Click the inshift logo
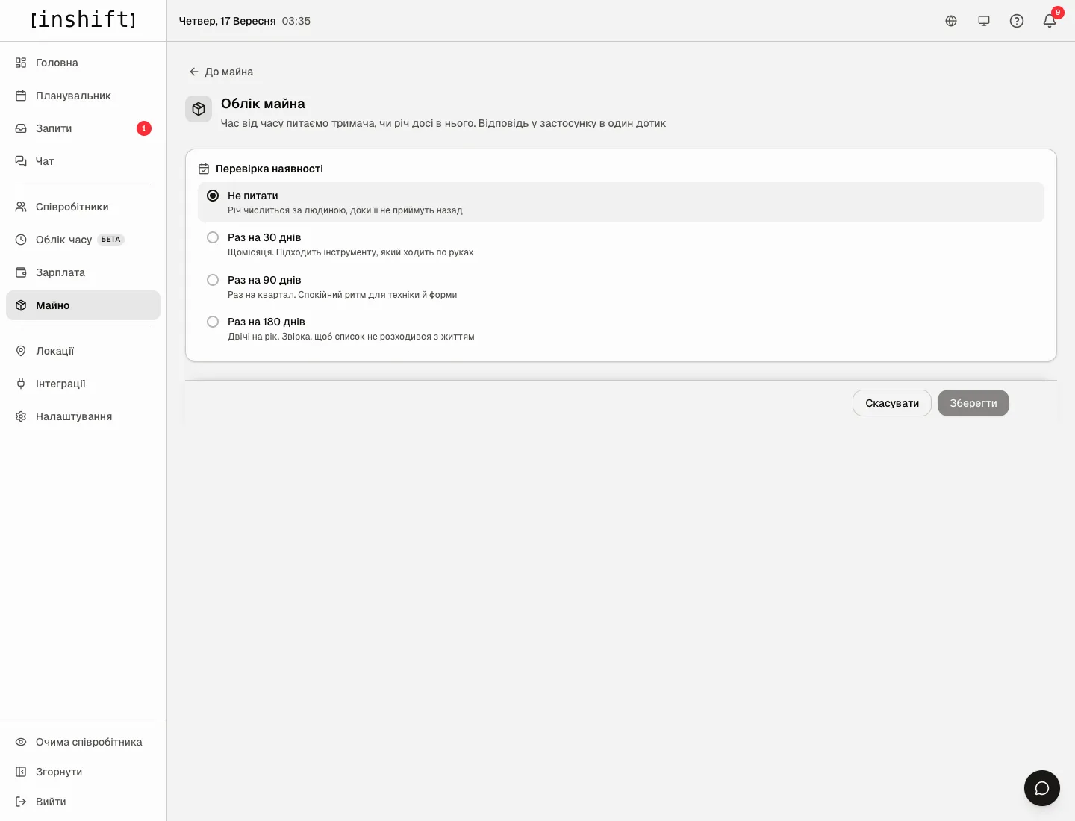This screenshot has width=1075, height=821. (x=84, y=20)
